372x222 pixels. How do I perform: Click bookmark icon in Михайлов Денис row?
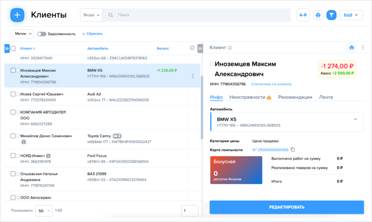(18, 136)
